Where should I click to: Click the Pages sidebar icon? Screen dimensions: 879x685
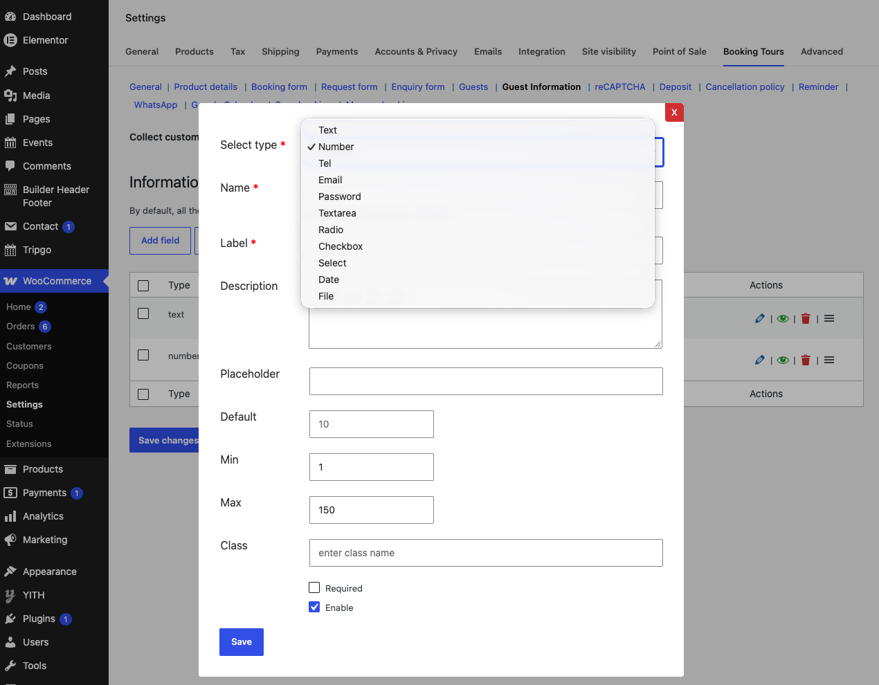[10, 119]
